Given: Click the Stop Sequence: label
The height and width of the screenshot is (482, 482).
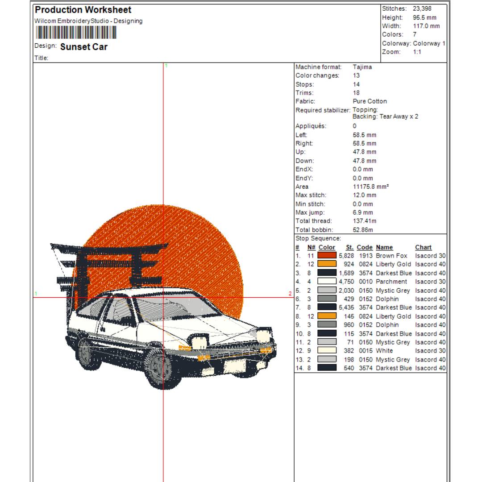Looking at the screenshot, I should [x=318, y=238].
